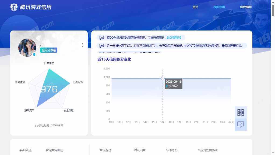The image size is (275, 155).
Task: Open the help question floating button
Action: pos(241,124)
